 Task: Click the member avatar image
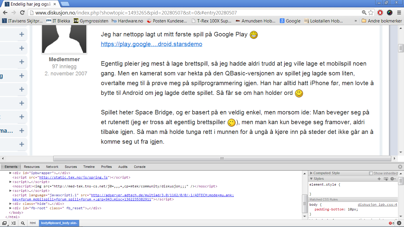point(64,39)
